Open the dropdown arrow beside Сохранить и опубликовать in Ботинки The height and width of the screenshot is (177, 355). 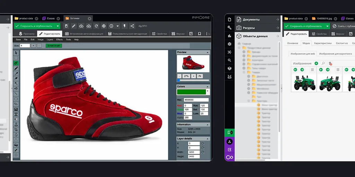pos(58,26)
